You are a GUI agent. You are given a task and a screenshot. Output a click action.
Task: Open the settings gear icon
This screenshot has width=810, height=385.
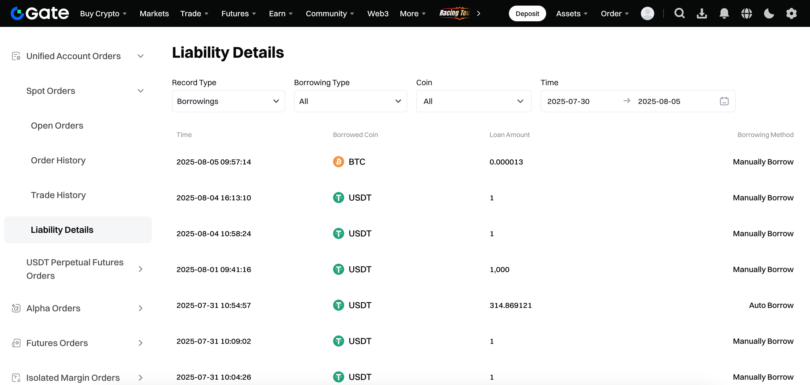791,13
